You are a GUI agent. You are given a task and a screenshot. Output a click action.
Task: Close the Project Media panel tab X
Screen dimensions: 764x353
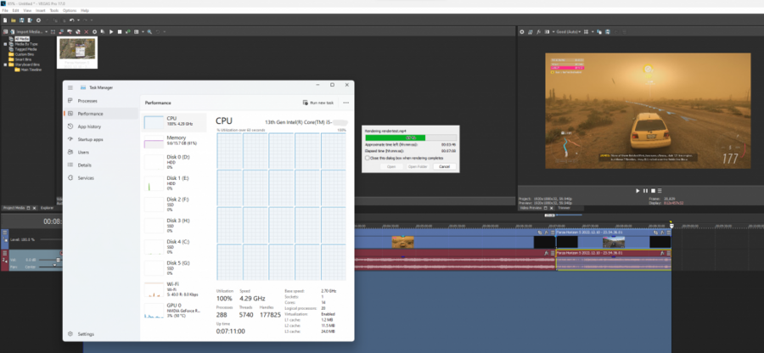[34, 208]
